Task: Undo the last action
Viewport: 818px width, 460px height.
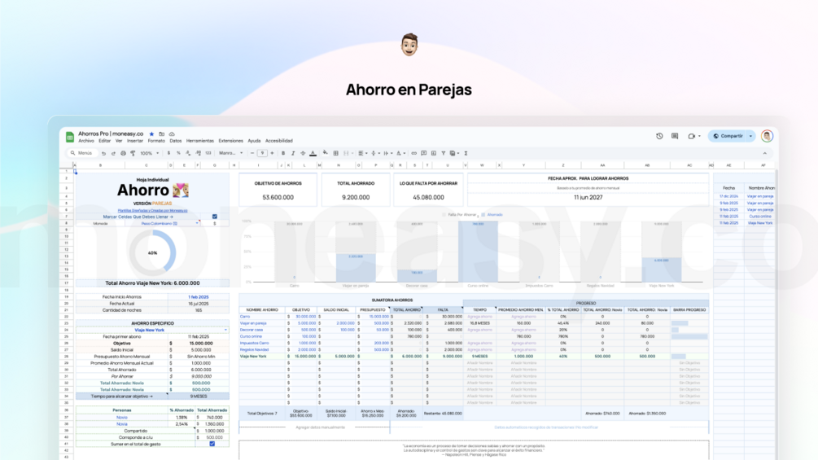Action: click(x=103, y=153)
